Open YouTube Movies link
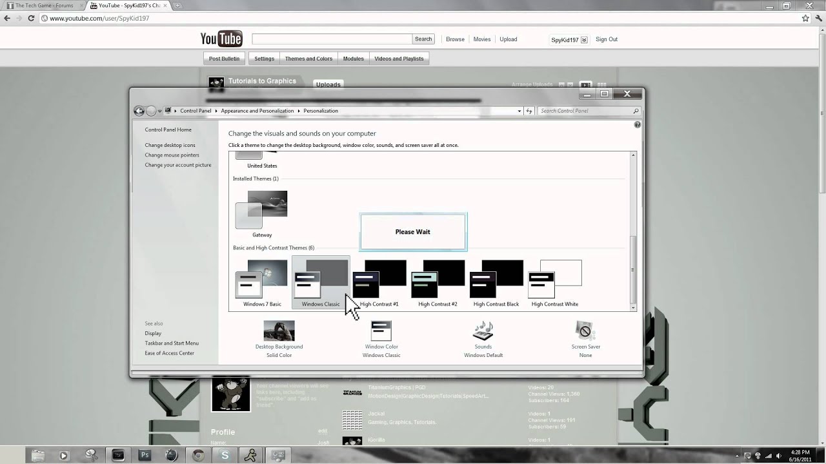The height and width of the screenshot is (464, 826). coord(482,39)
